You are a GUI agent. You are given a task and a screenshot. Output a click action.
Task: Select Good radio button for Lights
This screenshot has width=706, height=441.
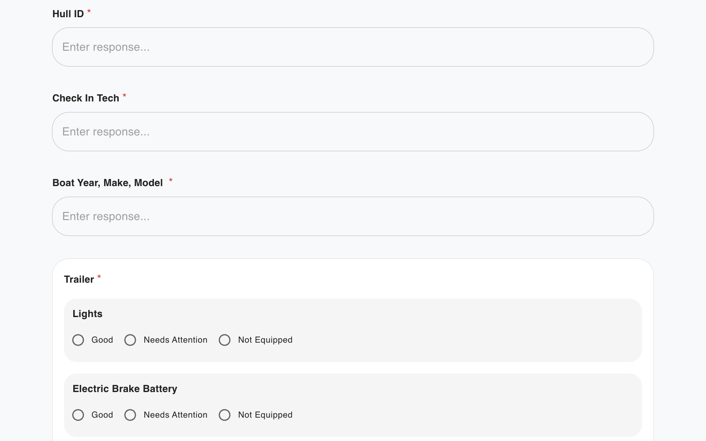pyautogui.click(x=78, y=340)
